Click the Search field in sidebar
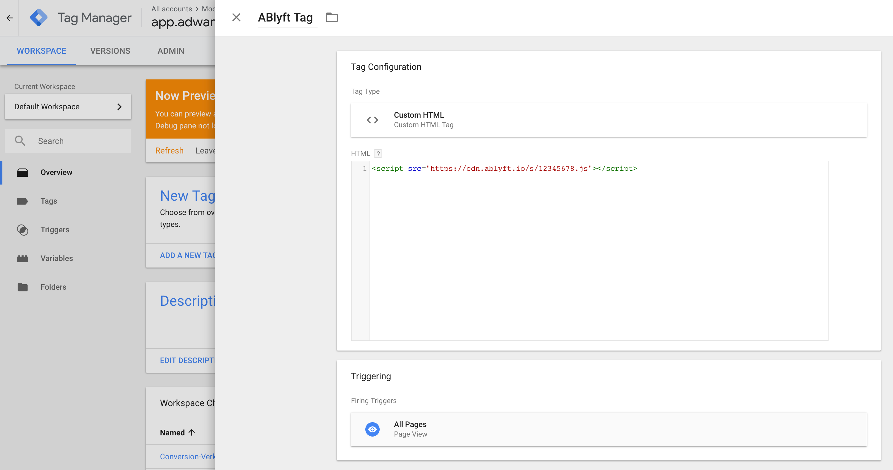Image resolution: width=893 pixels, height=470 pixels. tap(68, 141)
